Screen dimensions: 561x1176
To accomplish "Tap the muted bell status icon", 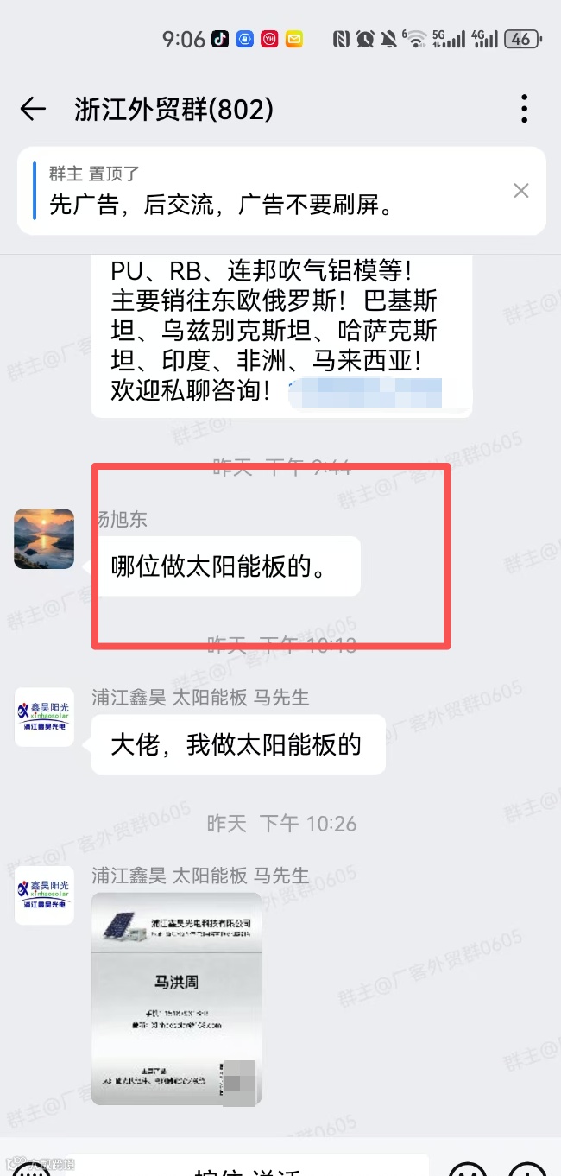I will pyautogui.click(x=389, y=39).
